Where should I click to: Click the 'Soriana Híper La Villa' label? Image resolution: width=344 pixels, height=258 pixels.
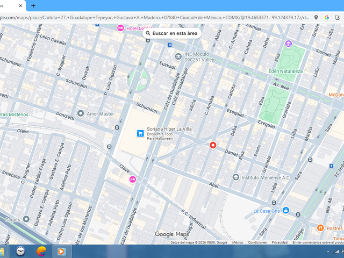[169, 129]
